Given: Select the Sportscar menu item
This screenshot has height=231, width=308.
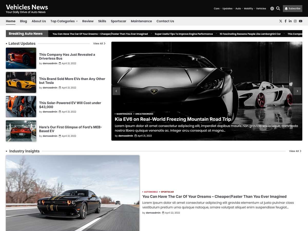Looking at the screenshot, I should 118,21.
